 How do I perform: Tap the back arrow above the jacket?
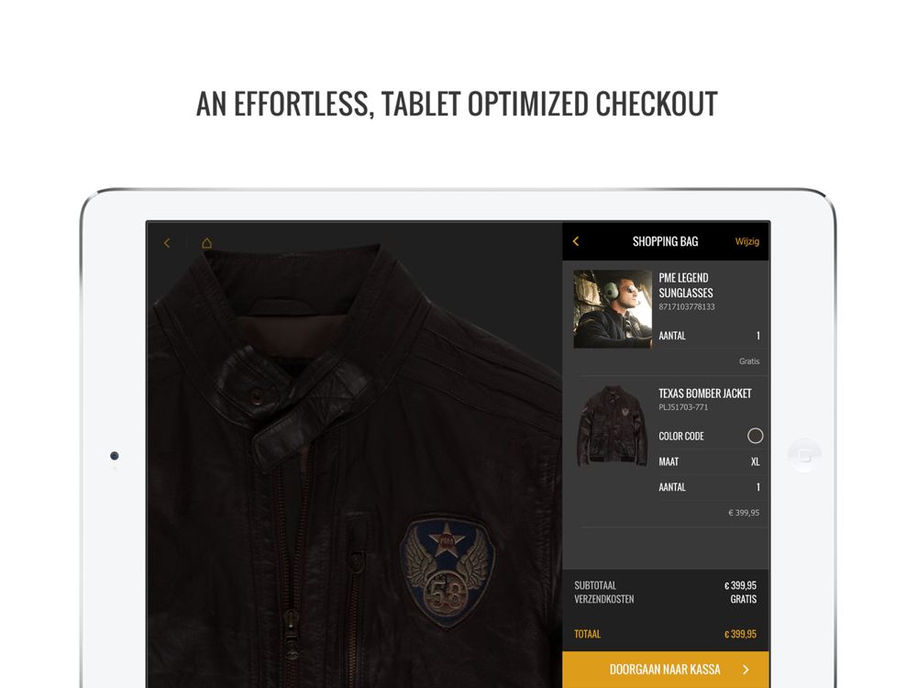(x=167, y=243)
